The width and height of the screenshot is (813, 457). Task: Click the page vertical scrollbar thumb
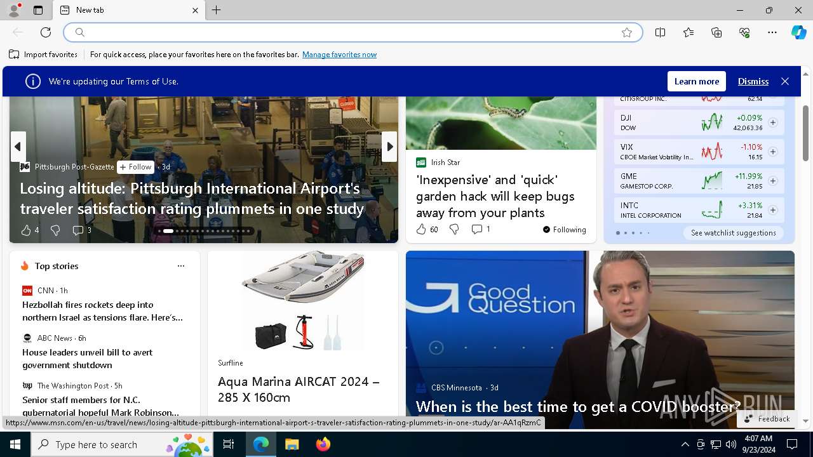[x=805, y=133]
